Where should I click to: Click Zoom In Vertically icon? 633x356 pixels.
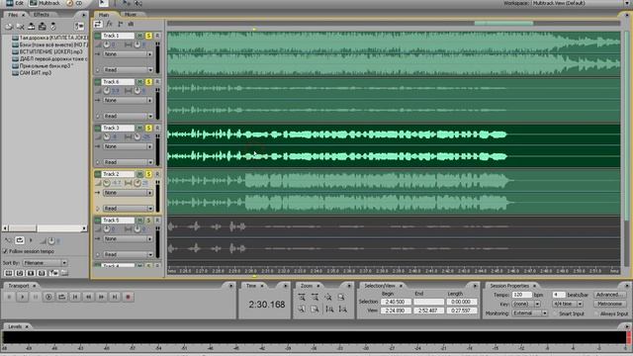click(x=329, y=310)
